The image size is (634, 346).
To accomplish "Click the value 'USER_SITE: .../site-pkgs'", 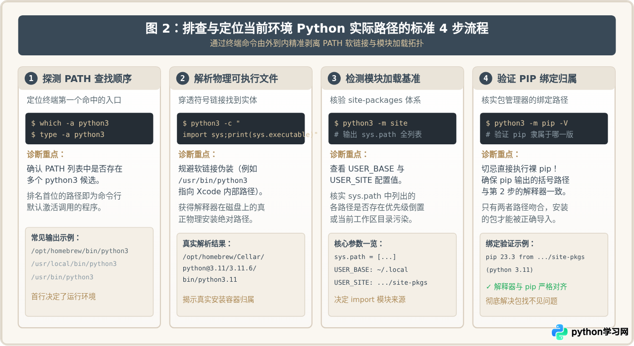I will coord(381,283).
